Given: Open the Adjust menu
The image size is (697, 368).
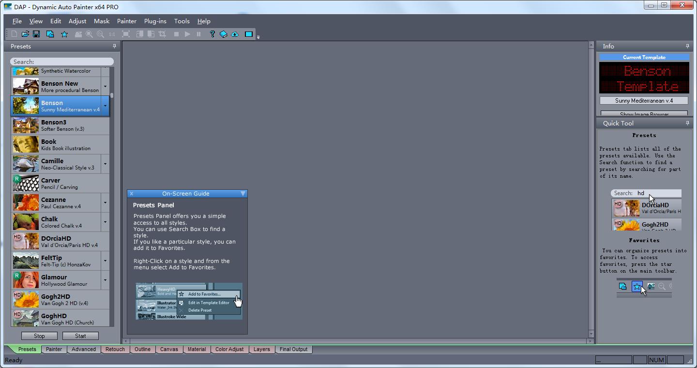Looking at the screenshot, I should pos(77,21).
